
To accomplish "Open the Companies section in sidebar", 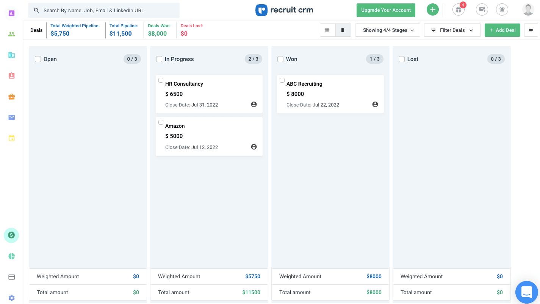I will (x=11, y=55).
